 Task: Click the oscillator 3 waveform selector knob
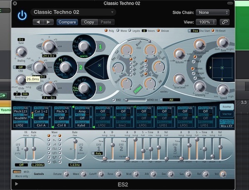tap(84, 88)
